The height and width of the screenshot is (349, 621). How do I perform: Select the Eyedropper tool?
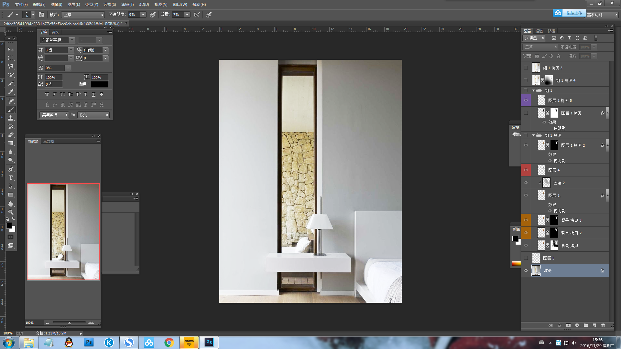click(x=11, y=92)
